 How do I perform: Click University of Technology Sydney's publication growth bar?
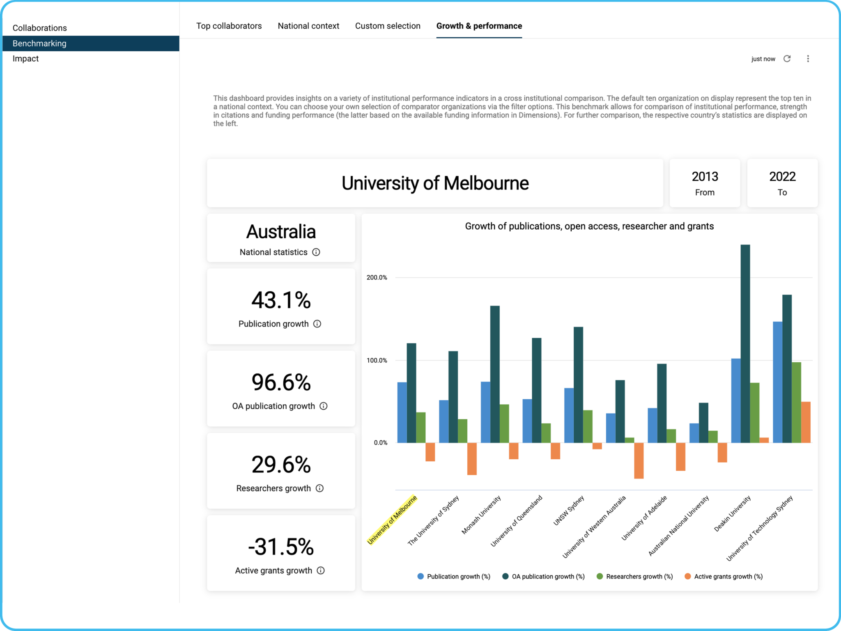pyautogui.click(x=777, y=382)
